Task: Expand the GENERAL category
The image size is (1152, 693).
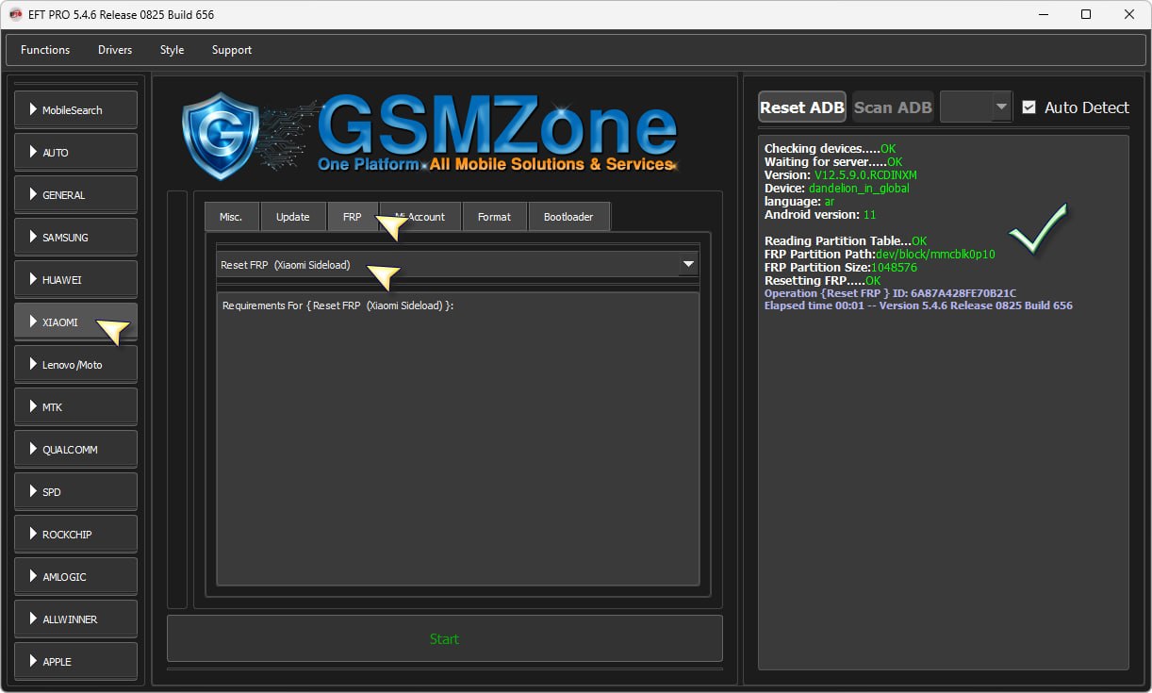Action: click(75, 194)
